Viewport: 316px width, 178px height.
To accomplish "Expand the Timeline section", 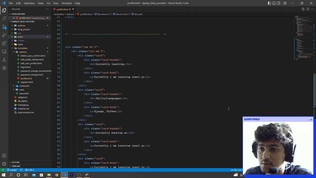I will [16, 166].
